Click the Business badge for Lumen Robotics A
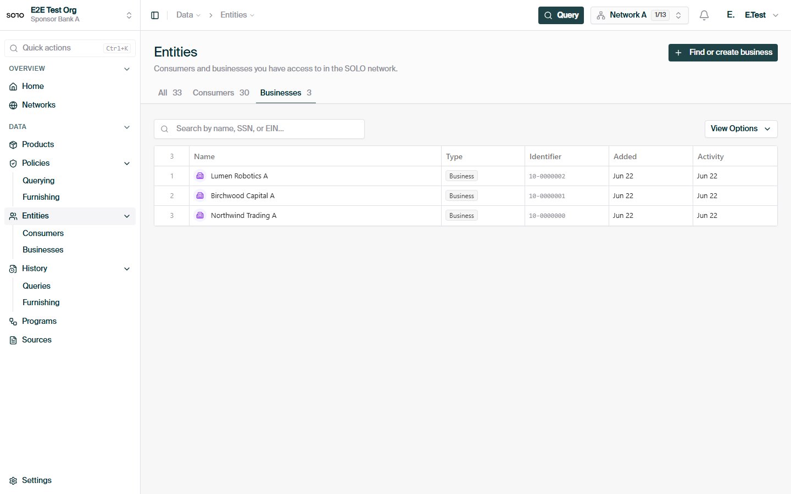 (x=461, y=176)
